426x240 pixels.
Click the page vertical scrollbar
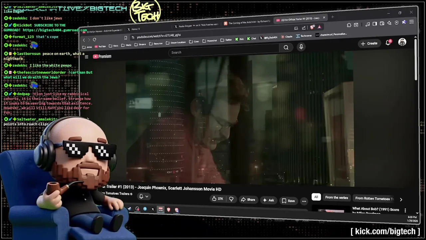click(x=416, y=60)
